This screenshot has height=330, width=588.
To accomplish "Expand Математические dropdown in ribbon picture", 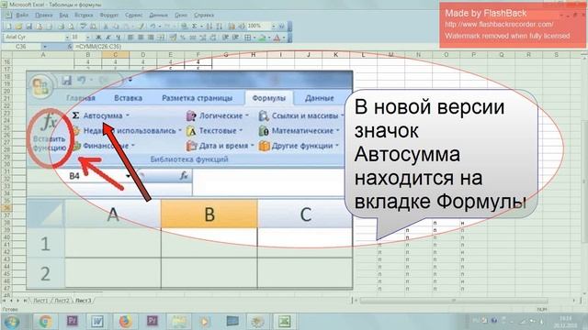I will tap(337, 130).
